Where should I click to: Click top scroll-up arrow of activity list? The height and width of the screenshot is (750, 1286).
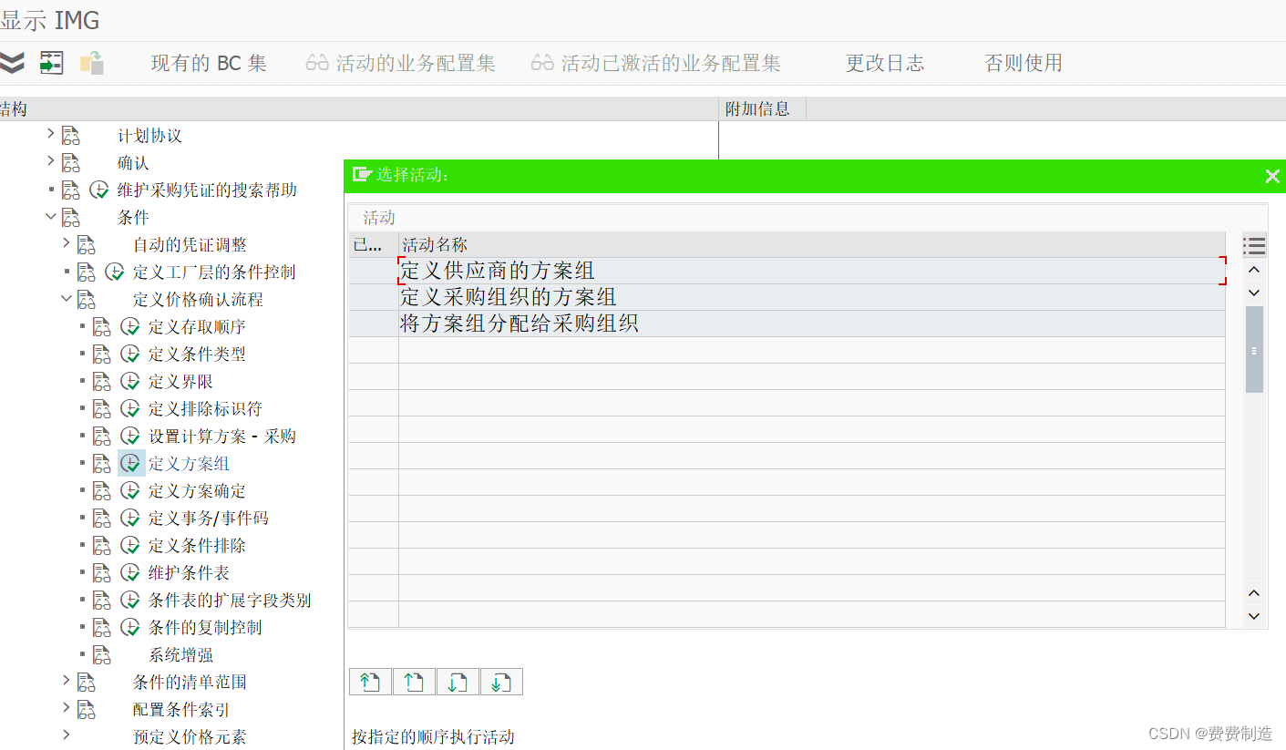point(1254,270)
